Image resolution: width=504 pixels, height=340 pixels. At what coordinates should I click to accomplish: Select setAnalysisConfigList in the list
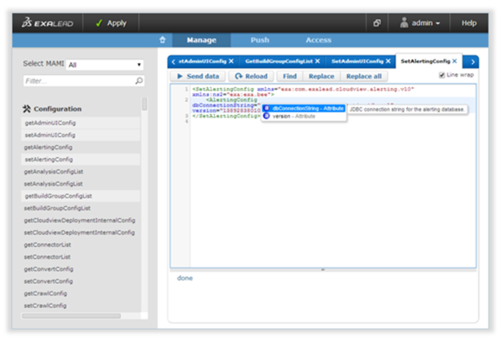[x=80, y=184]
